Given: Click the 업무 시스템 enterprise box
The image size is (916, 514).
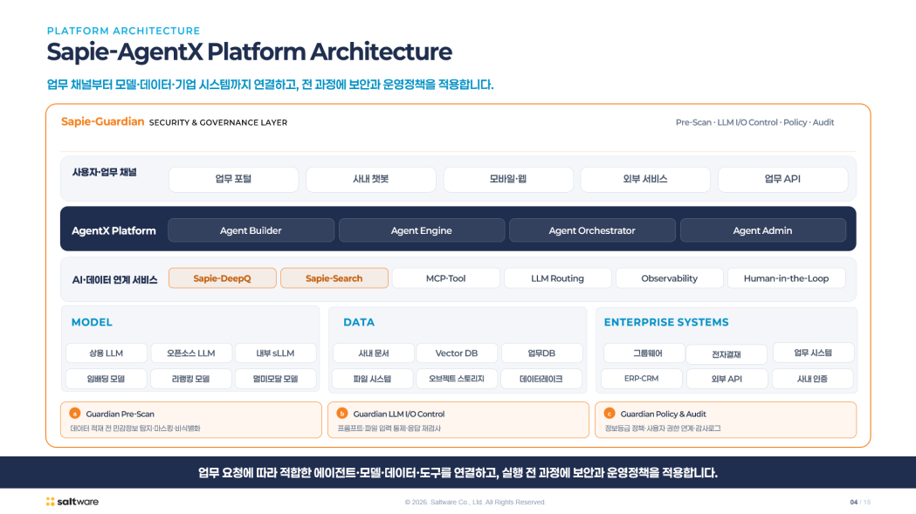Looking at the screenshot, I should (813, 353).
